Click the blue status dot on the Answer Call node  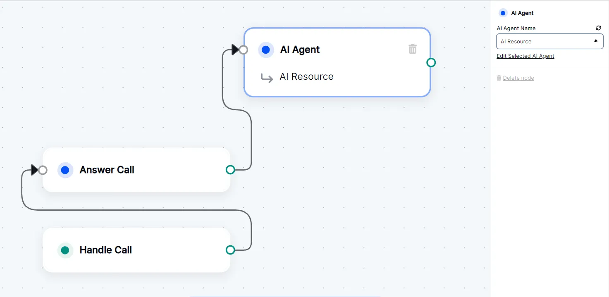tap(65, 170)
